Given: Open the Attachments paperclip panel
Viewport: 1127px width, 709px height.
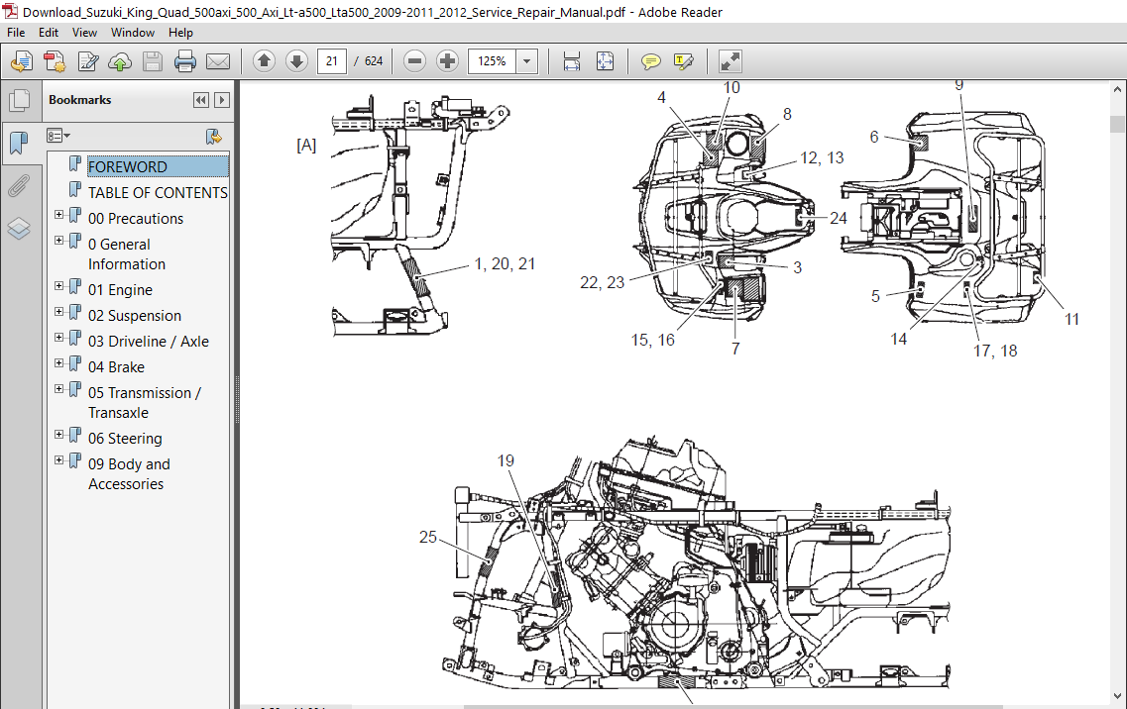Looking at the screenshot, I should 19,186.
